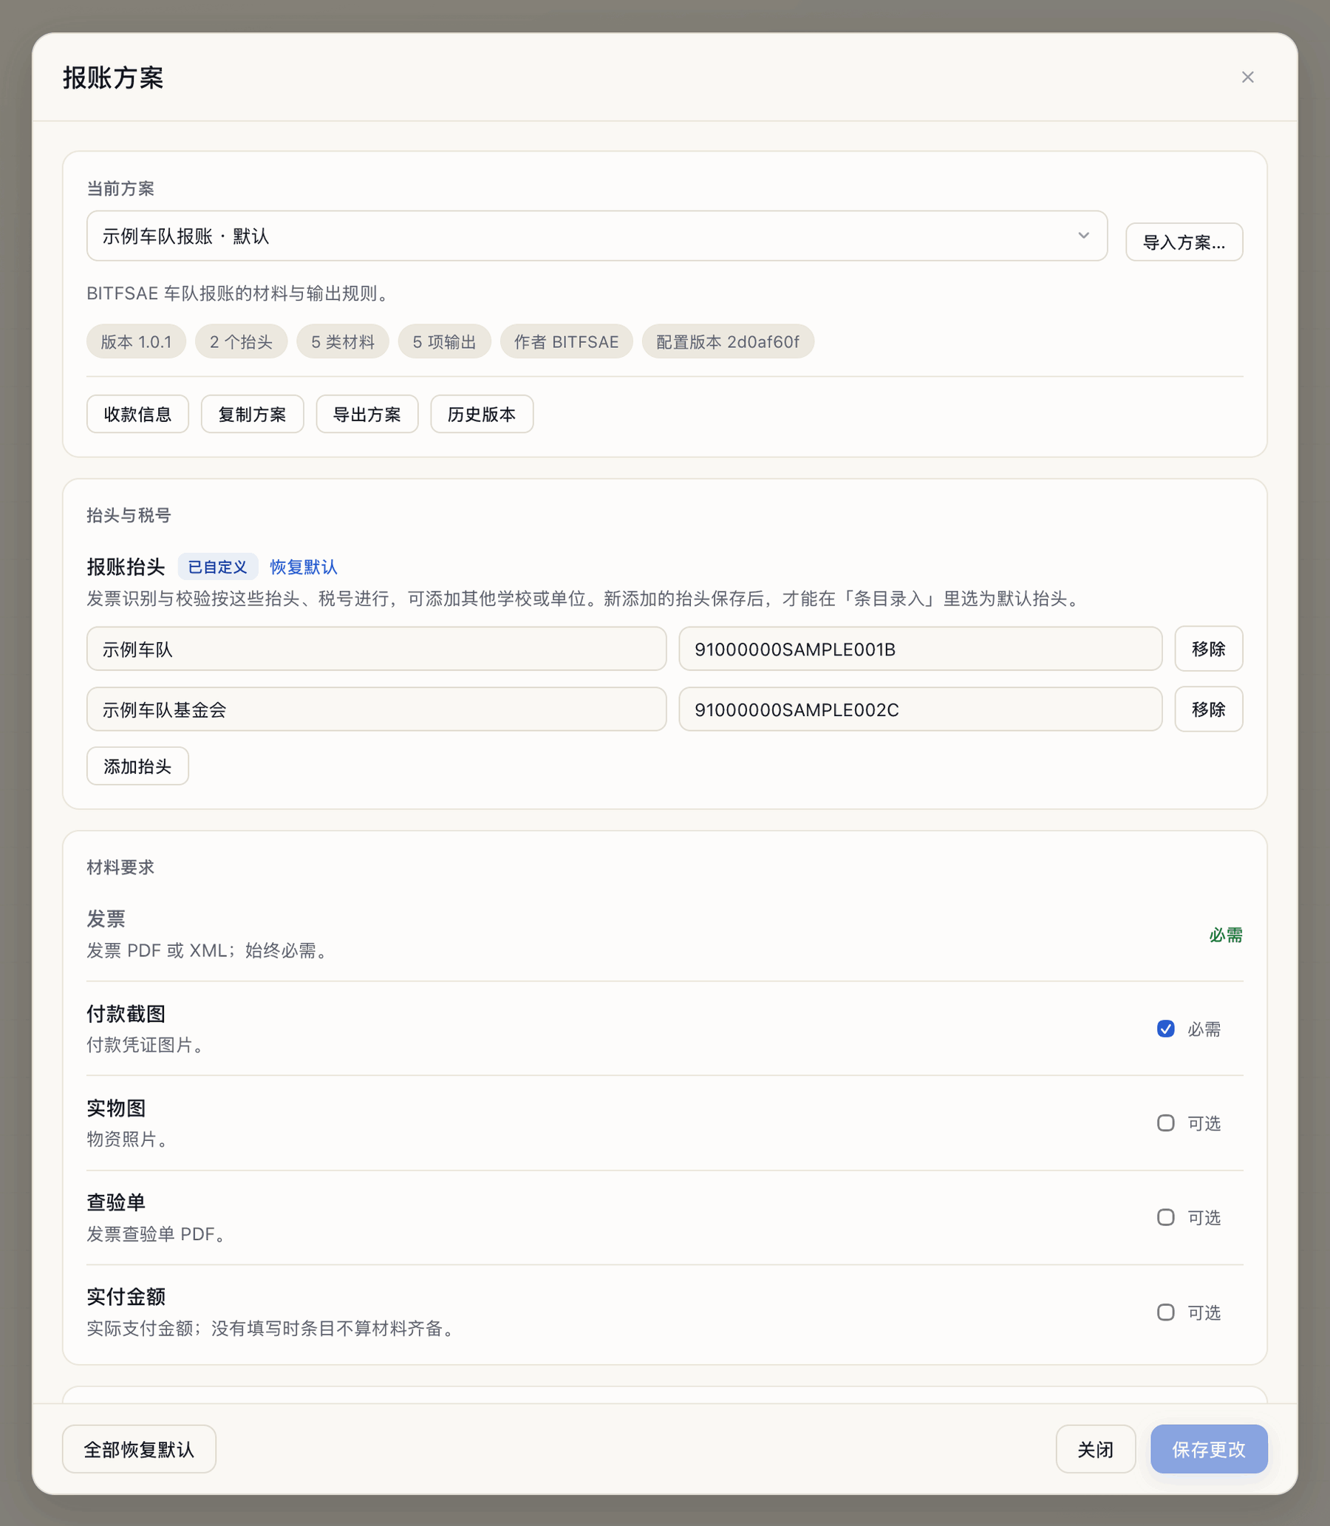Click the 2 个抬头 tag
1330x1526 pixels.
(241, 341)
